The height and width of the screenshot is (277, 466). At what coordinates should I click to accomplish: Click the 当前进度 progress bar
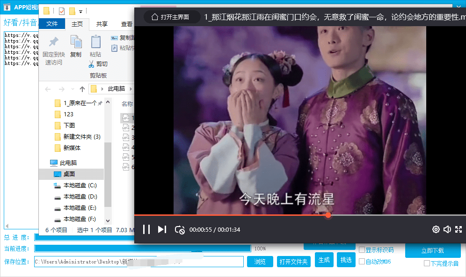coord(143,249)
